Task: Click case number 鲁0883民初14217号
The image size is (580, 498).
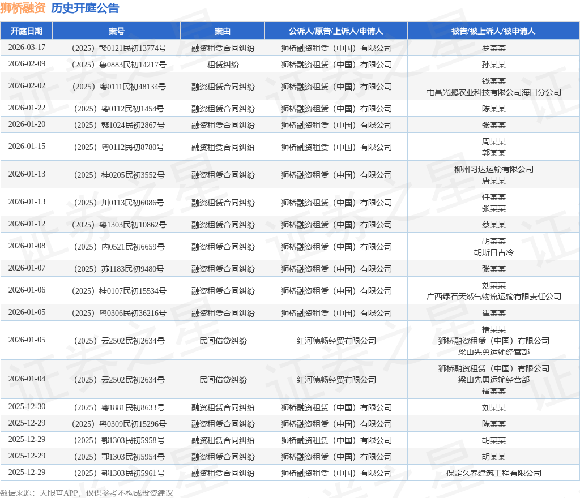Action: click(119, 65)
